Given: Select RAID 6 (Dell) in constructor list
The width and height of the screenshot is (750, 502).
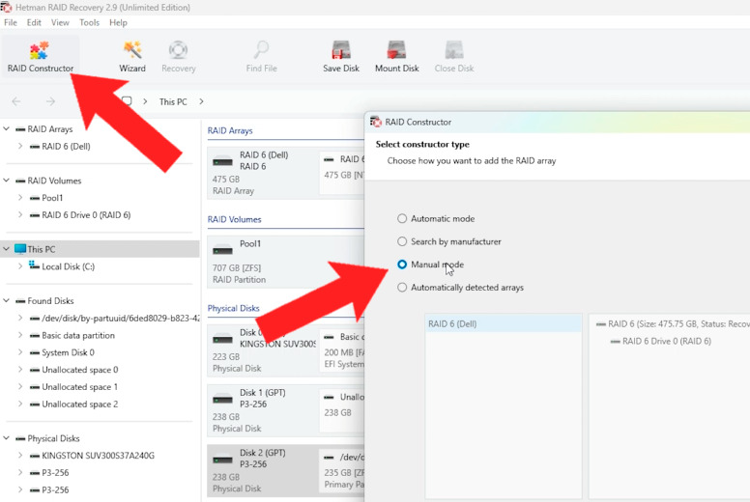Looking at the screenshot, I should point(504,323).
